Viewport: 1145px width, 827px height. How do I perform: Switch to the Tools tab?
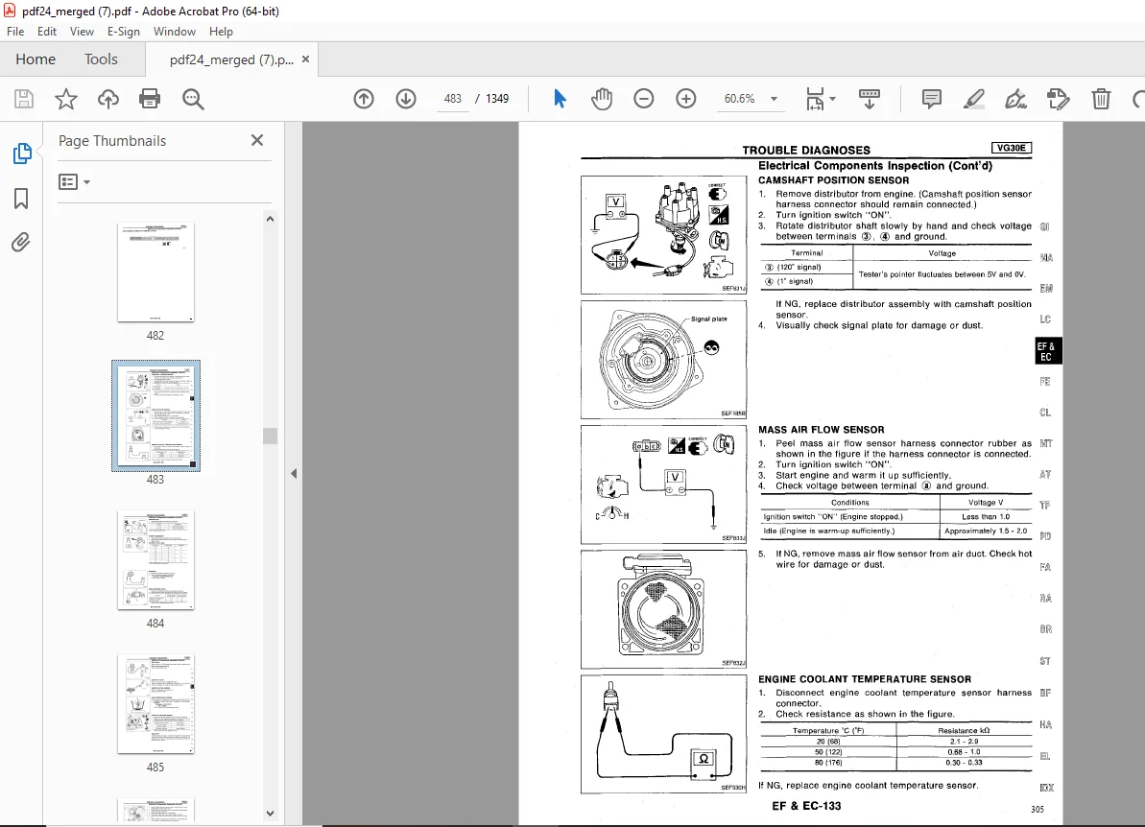[x=101, y=59]
